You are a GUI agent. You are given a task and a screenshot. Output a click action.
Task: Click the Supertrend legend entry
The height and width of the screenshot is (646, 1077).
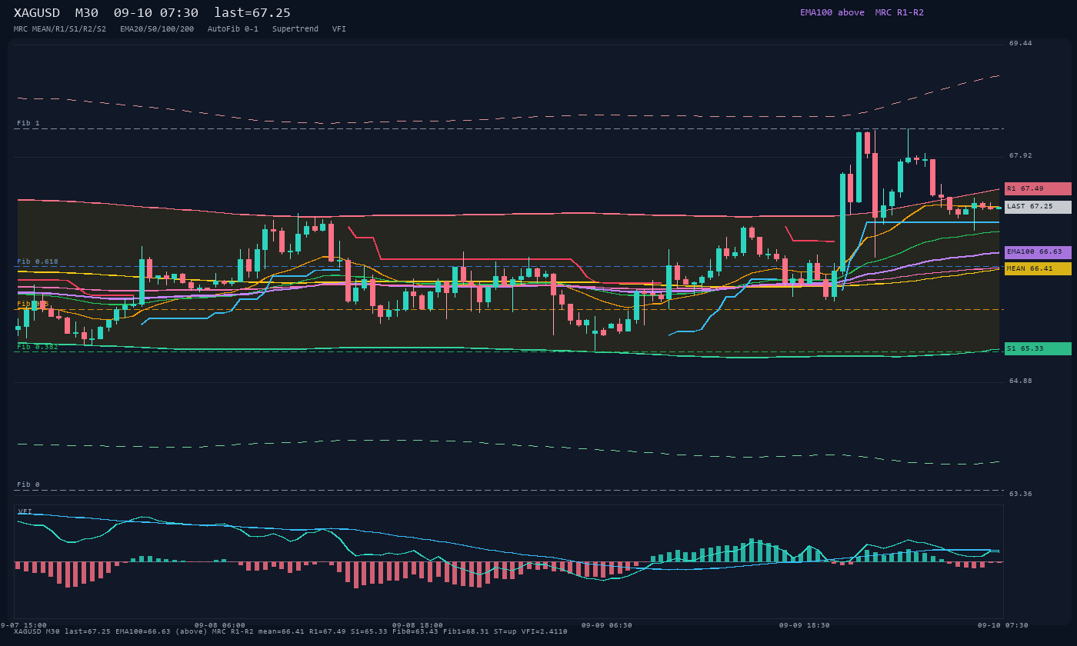click(295, 29)
